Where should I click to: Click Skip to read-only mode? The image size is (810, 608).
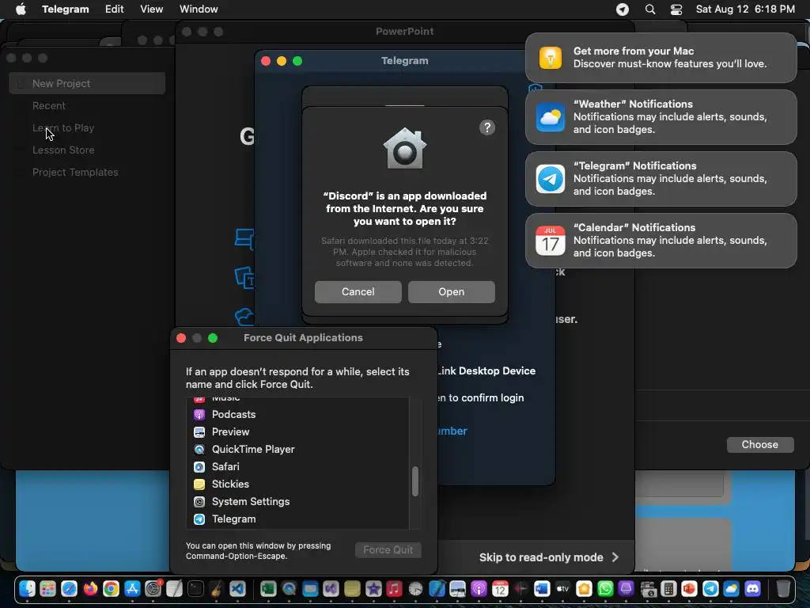[x=541, y=557]
